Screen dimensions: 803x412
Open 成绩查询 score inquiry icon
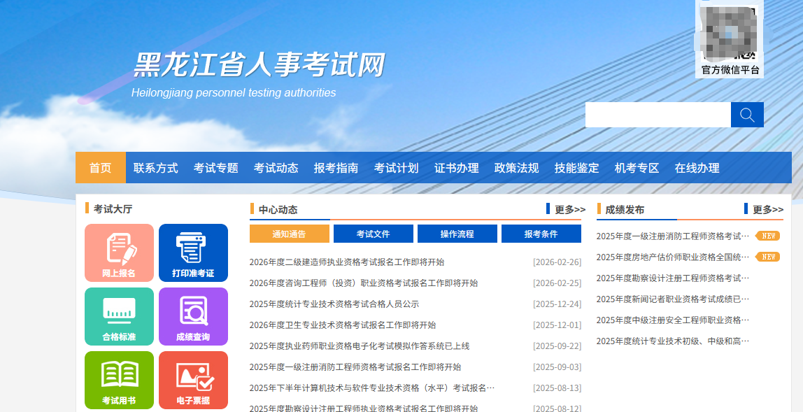[x=193, y=316]
